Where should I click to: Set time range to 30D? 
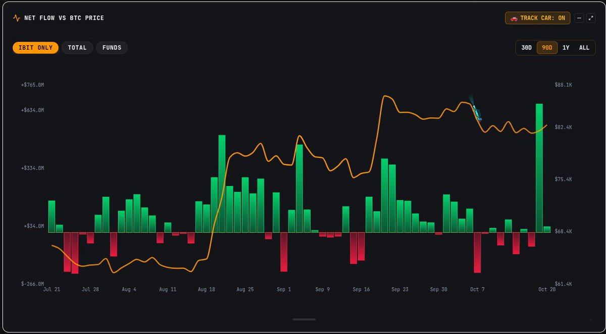(x=526, y=48)
